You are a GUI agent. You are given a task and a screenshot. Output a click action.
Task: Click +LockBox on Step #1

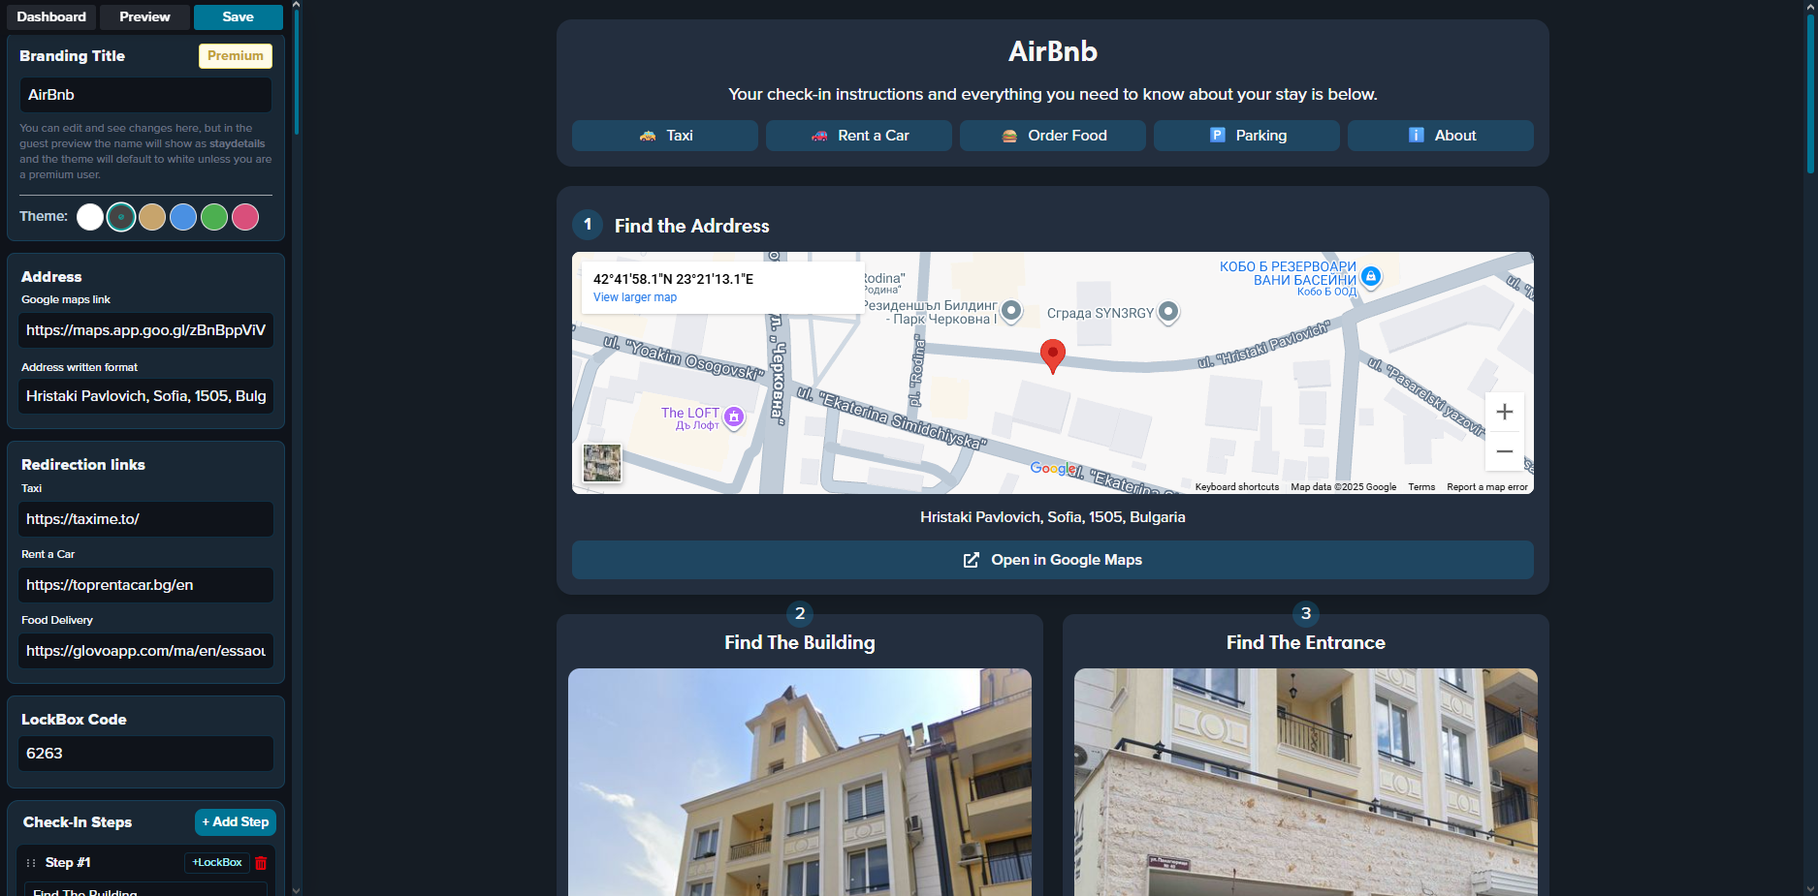pos(217,863)
